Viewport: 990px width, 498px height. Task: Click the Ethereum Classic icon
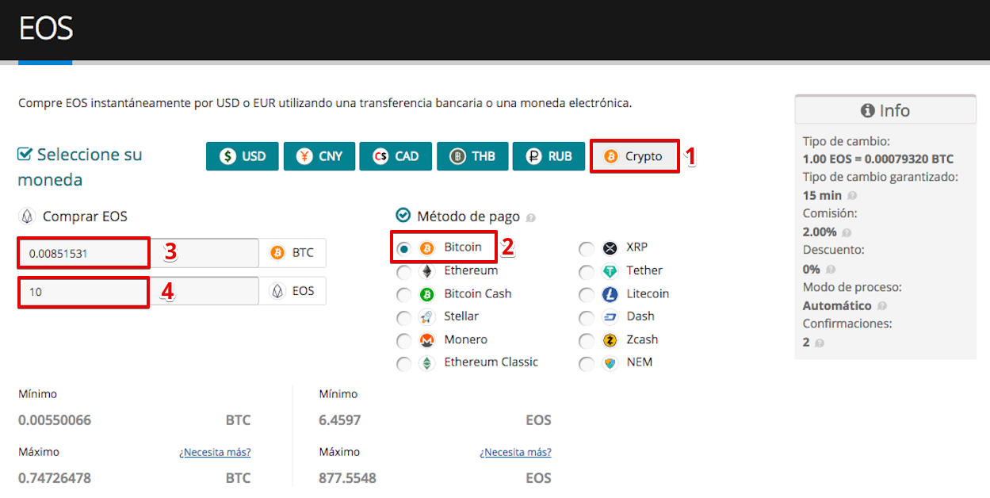coord(427,363)
